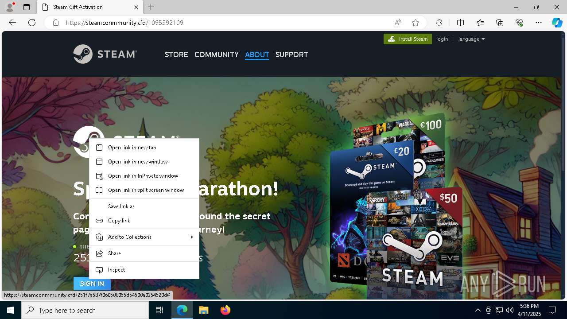Choose Open link in split screen window
567x319 pixels.
tap(144, 190)
